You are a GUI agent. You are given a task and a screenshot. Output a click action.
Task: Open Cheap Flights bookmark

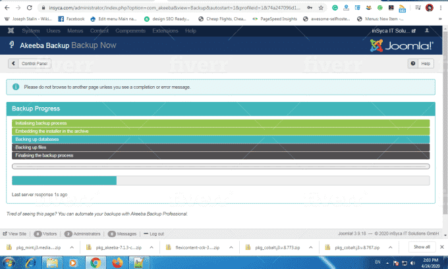point(222,19)
